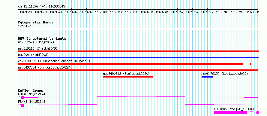Click the short blue nsv6479357 variant bar
Viewport: 267px width, 116px height.
coord(207,77)
